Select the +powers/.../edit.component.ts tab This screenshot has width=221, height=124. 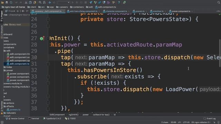[x=48, y=11]
